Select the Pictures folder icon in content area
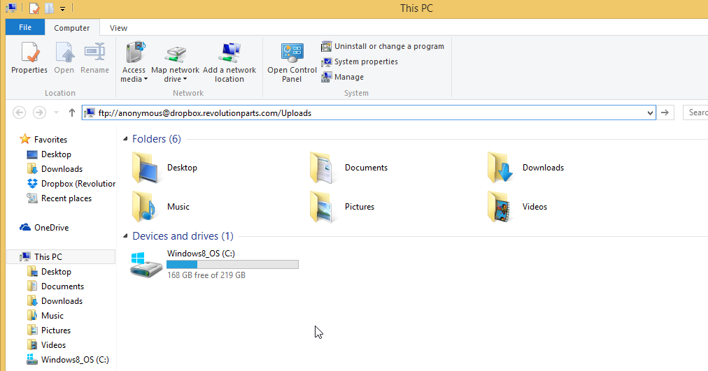Screen dimensions: 708x371 point(323,207)
